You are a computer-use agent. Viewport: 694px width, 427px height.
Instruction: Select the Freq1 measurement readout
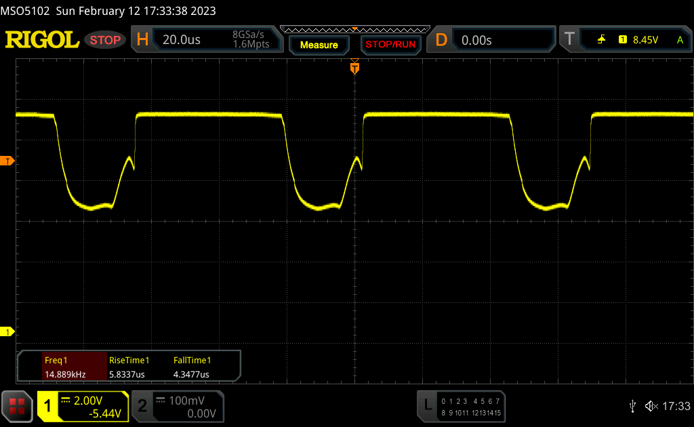[x=65, y=367]
